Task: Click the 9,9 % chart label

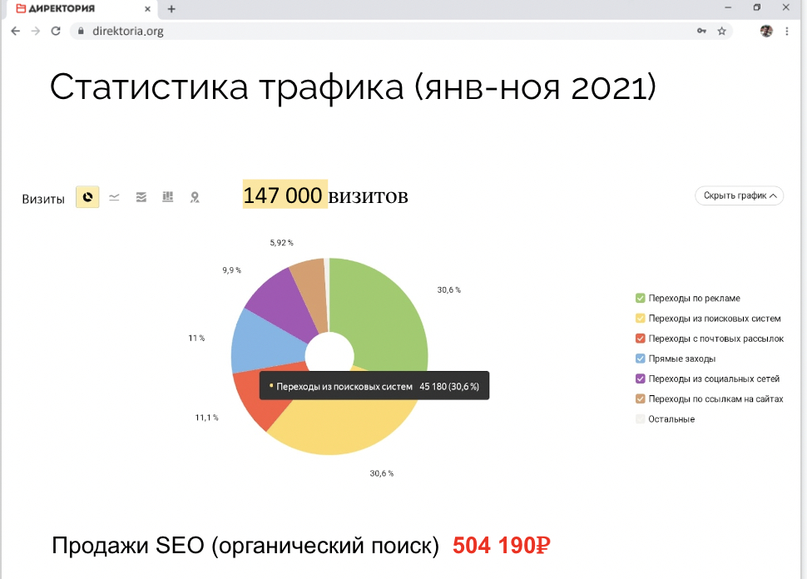Action: tap(231, 270)
